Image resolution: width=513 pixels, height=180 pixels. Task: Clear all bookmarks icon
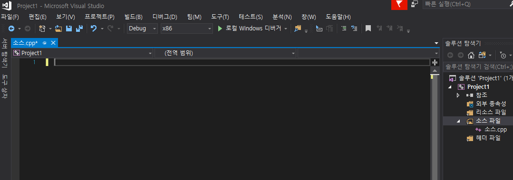pyautogui.click(x=399, y=28)
